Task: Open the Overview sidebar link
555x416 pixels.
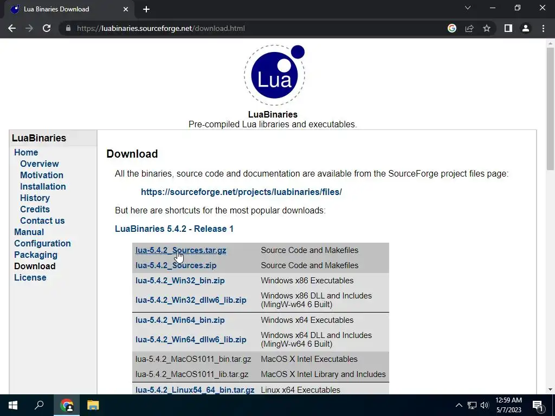Action: (39, 164)
